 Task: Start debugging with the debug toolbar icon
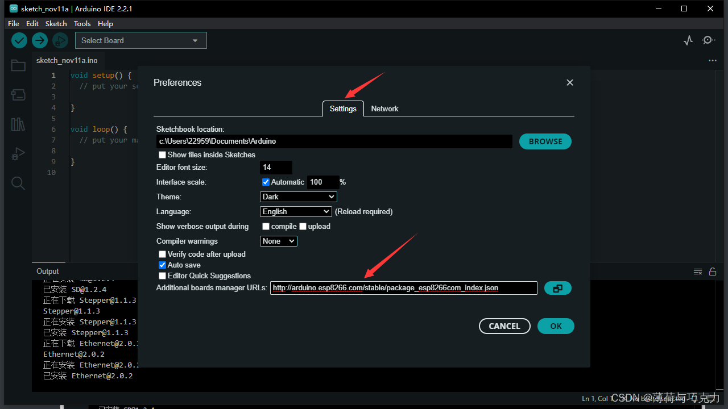click(60, 40)
